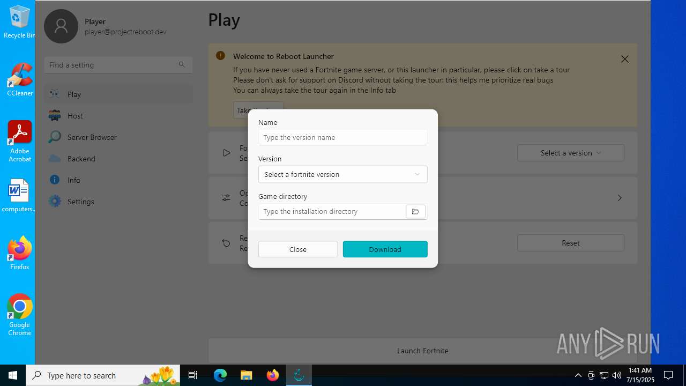The image size is (686, 386).
Task: Click the player@projectreboot.dev email text
Action: click(125, 32)
